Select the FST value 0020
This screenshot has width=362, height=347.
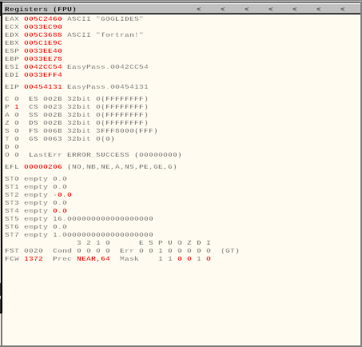pyautogui.click(x=34, y=251)
